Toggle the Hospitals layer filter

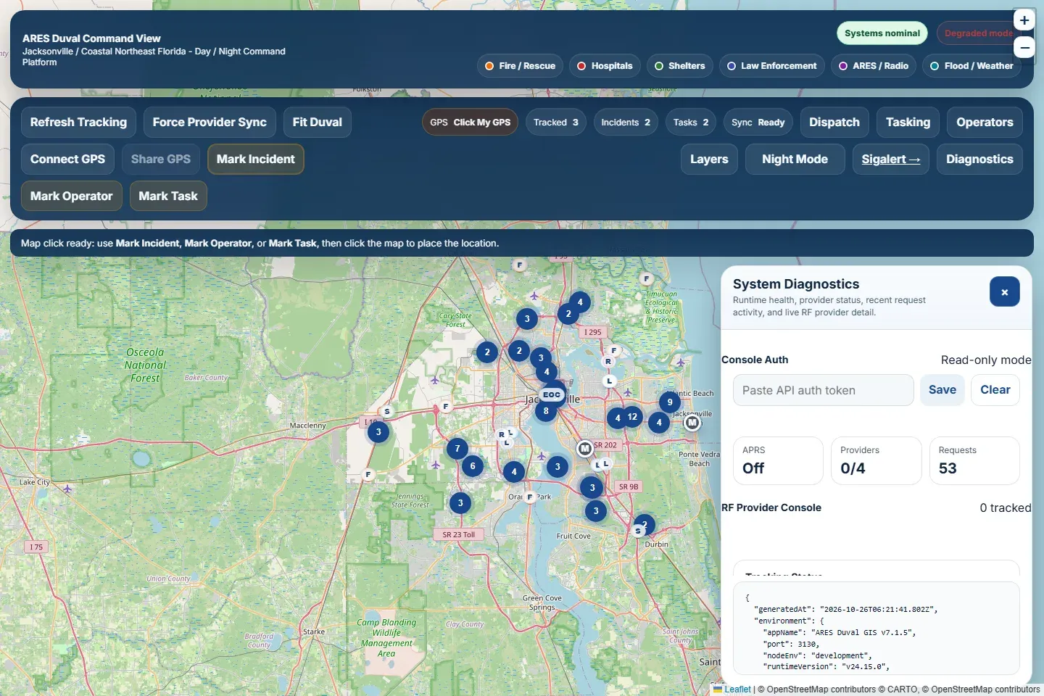[605, 66]
